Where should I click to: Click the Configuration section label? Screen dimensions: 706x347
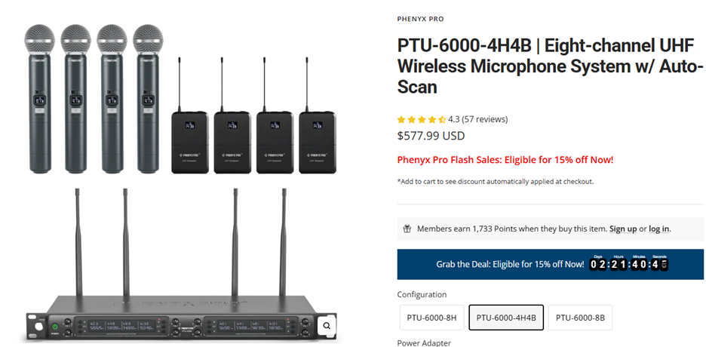tap(422, 294)
